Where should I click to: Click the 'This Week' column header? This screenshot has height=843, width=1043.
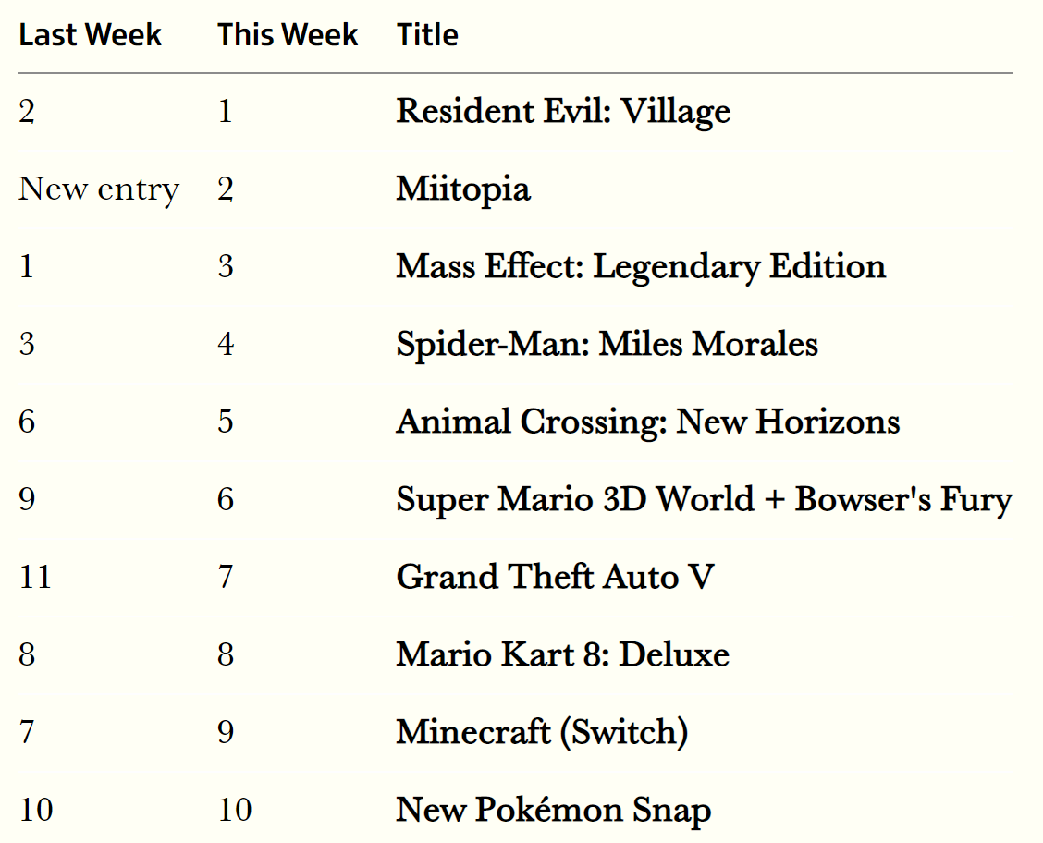[x=288, y=34]
